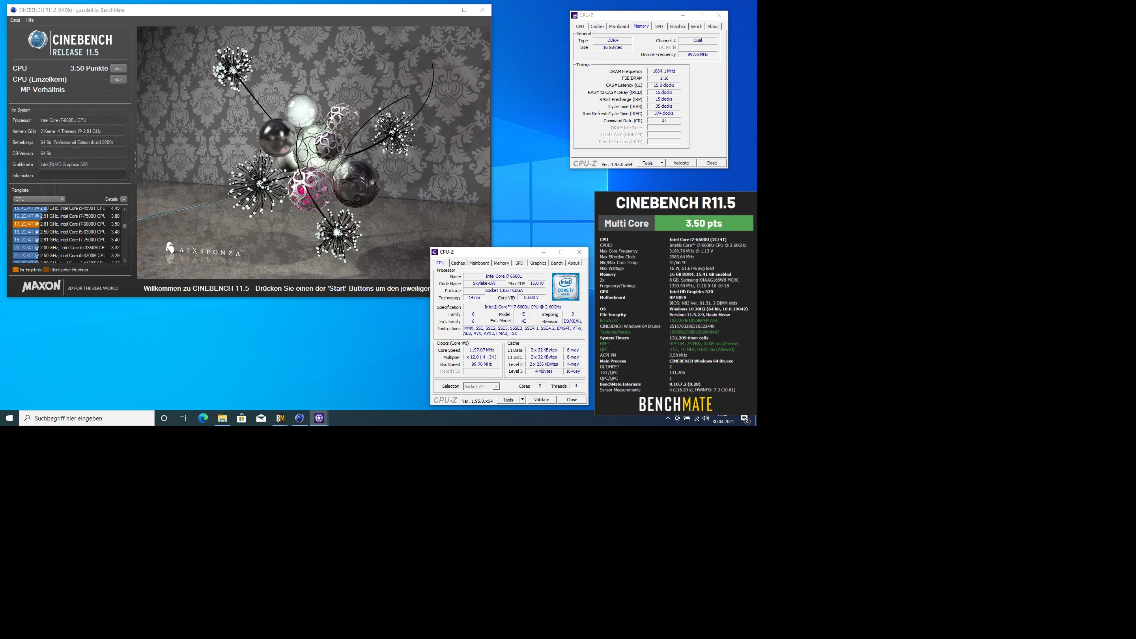Launch Microsoft Edge from the taskbar
Viewport: 1136px width, 639px height.
203,418
